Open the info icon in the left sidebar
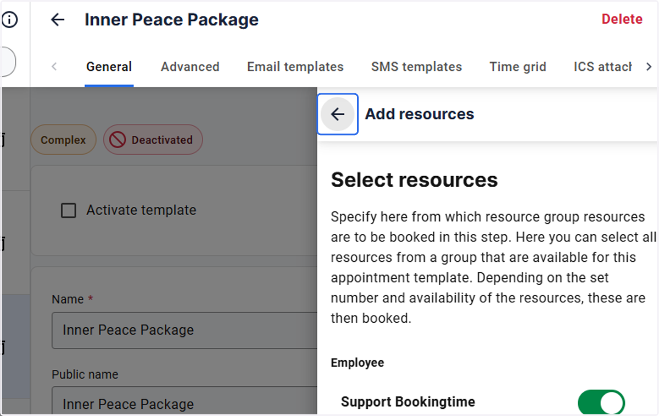The image size is (659, 416). tap(10, 20)
